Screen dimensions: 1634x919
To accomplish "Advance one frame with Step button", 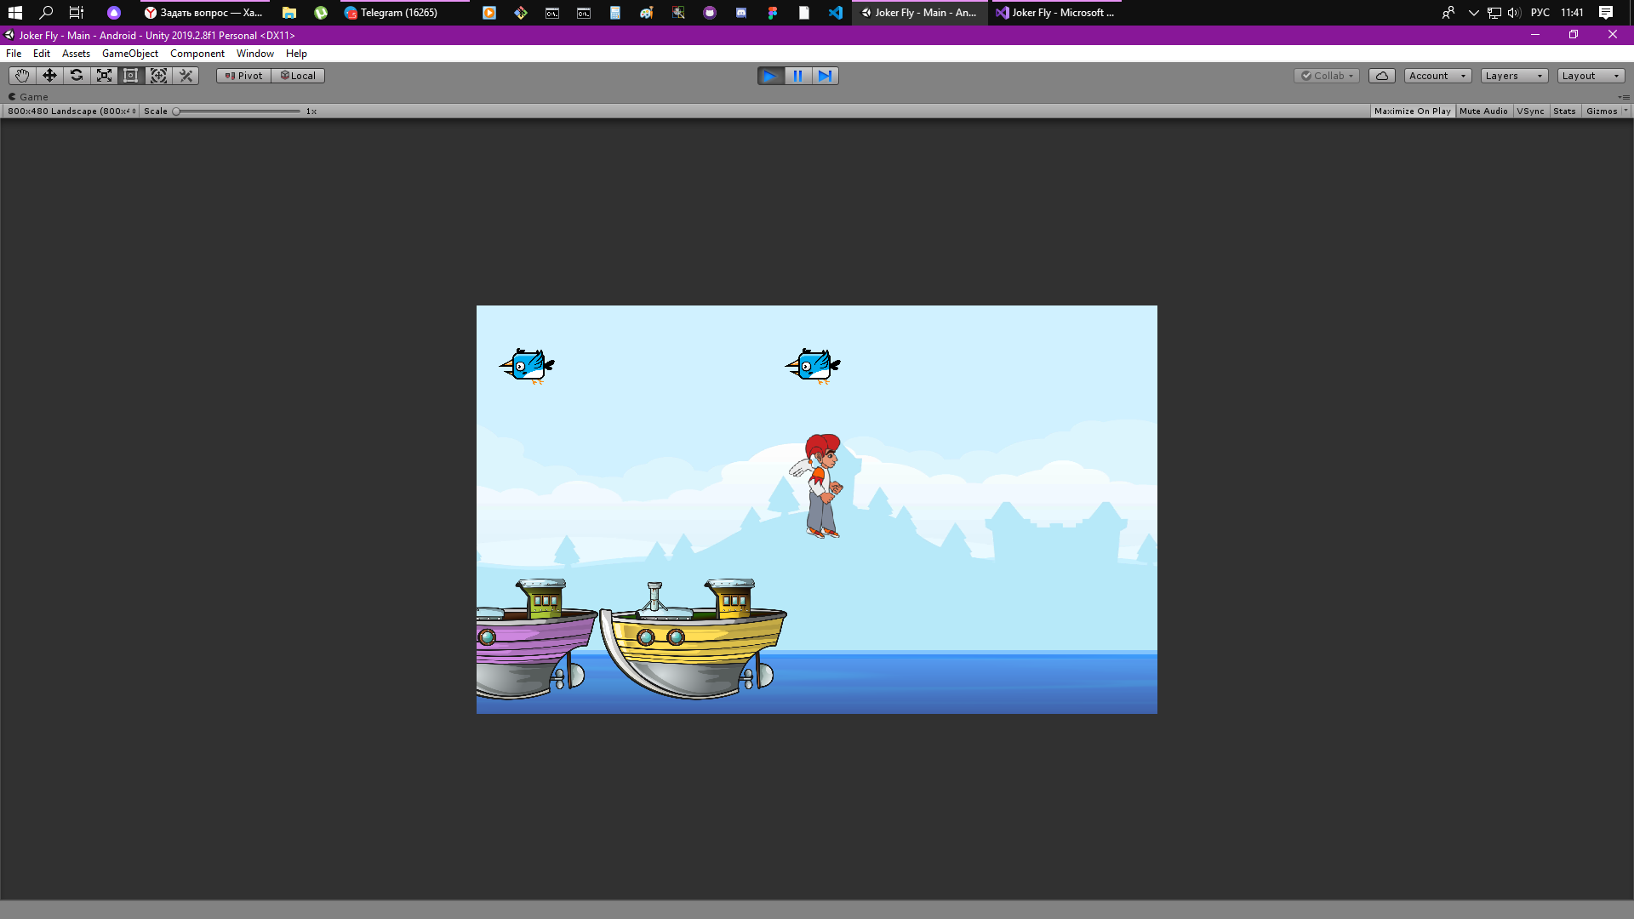I will (x=826, y=76).
